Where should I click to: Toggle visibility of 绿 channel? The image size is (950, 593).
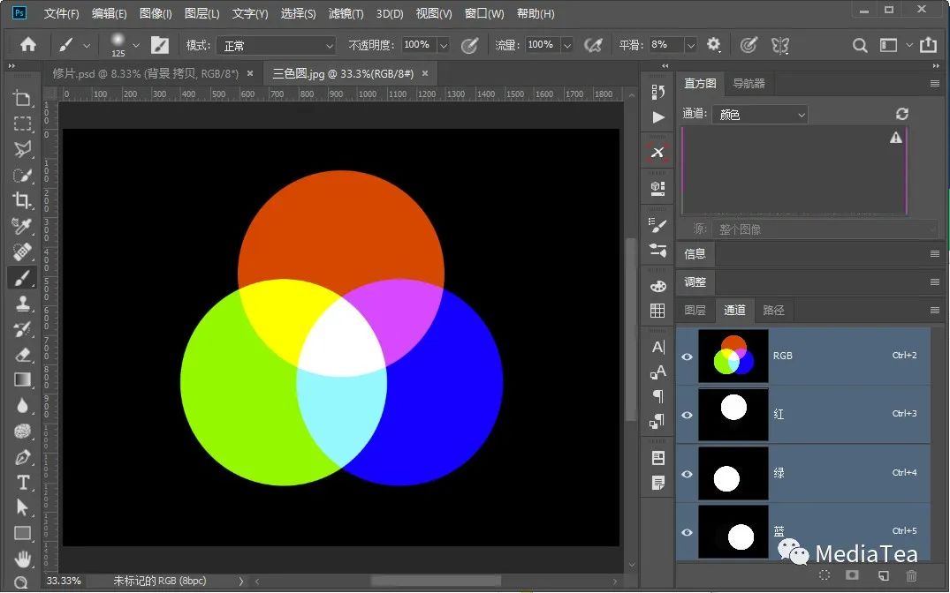tap(687, 474)
